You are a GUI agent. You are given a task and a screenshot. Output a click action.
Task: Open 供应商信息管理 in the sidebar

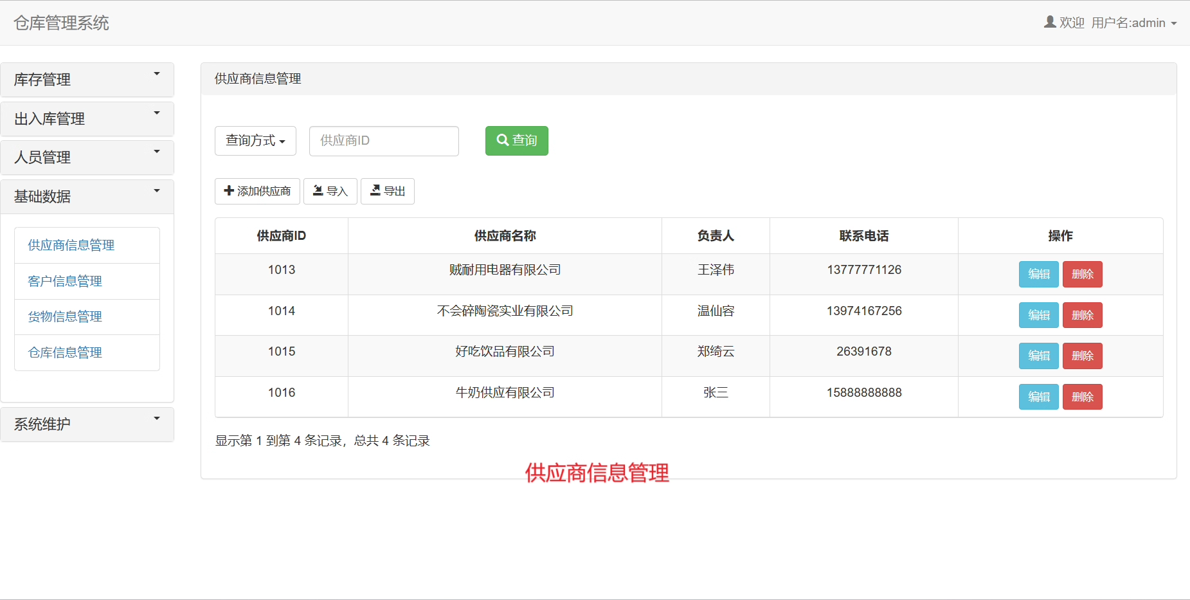coord(71,245)
